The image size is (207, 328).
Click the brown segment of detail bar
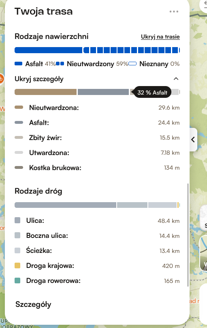(45, 92)
